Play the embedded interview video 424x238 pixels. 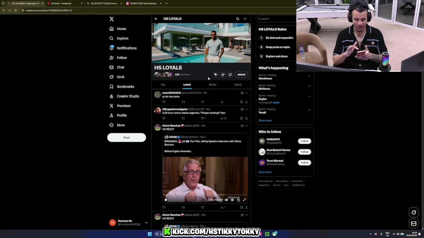click(x=166, y=200)
